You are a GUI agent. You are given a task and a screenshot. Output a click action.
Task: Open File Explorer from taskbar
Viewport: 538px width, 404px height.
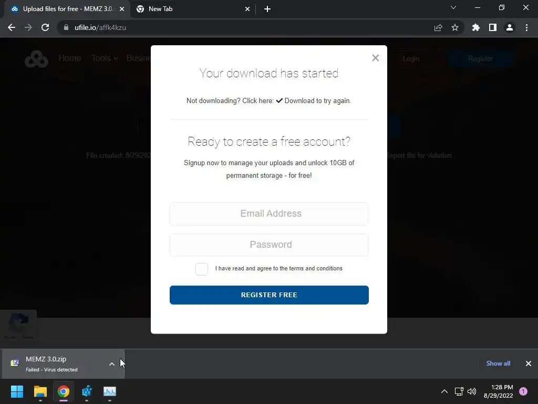pos(40,391)
